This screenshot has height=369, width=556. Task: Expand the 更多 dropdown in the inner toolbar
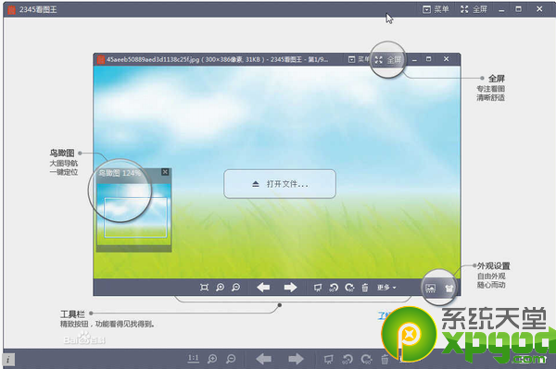[386, 288]
